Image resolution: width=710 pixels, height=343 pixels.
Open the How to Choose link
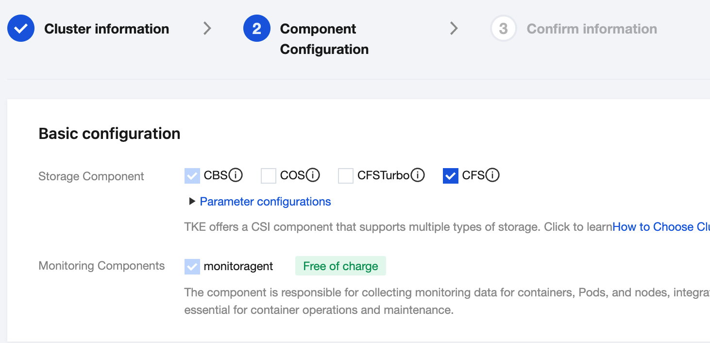point(660,227)
